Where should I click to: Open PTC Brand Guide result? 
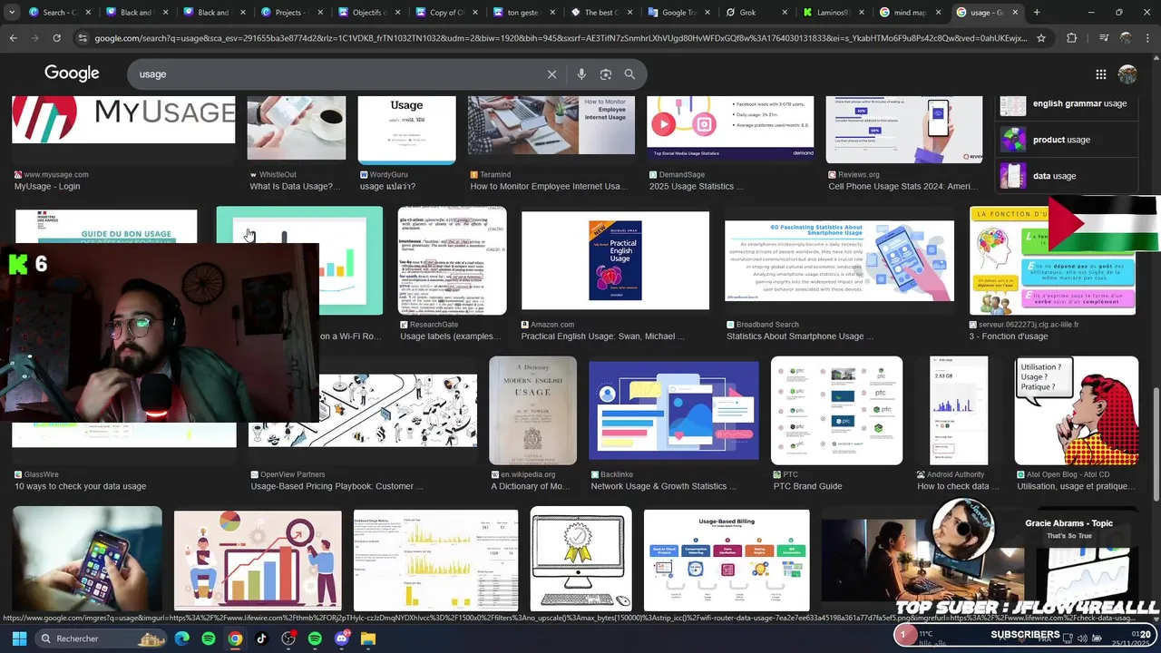click(807, 486)
